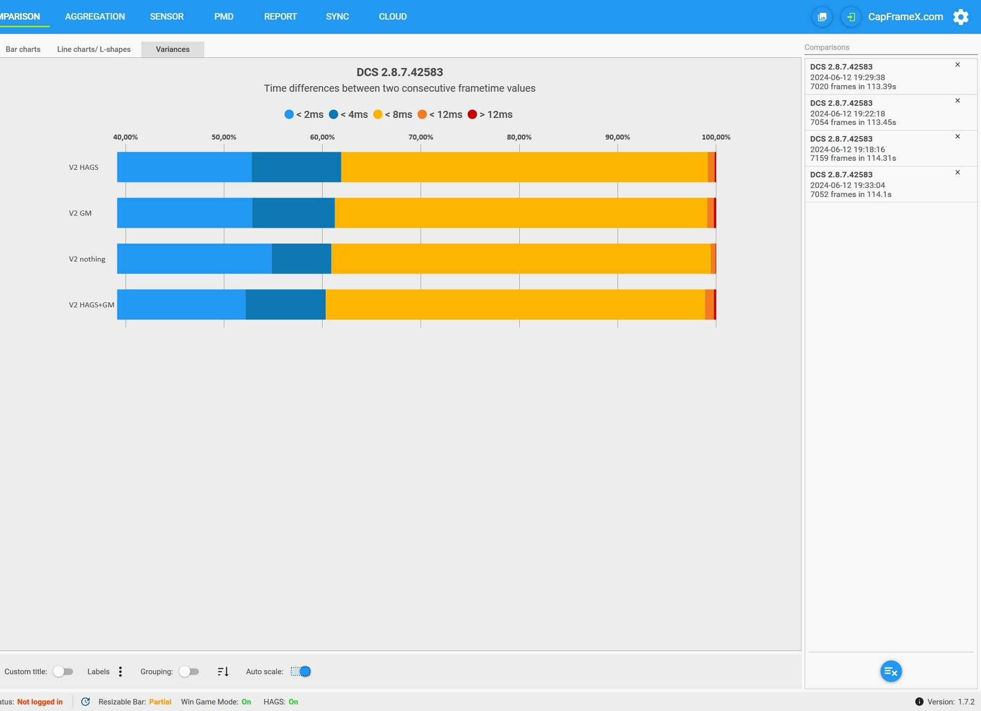The height and width of the screenshot is (711, 981).
Task: Toggle the Custom title switch
Action: (63, 671)
